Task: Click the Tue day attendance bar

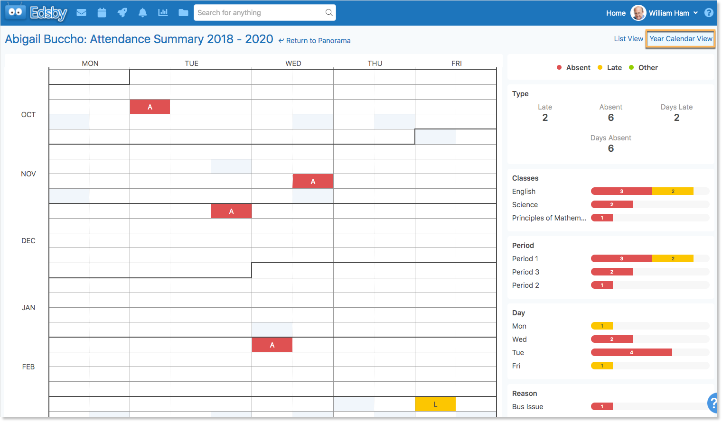Action: tap(631, 353)
